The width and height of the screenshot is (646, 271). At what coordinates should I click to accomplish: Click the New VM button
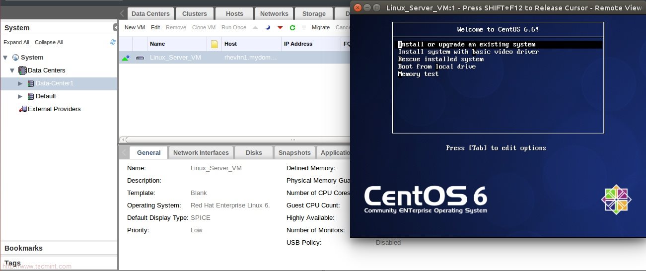coord(135,28)
